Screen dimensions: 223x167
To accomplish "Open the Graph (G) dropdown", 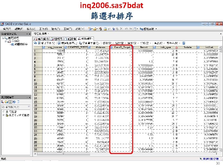I will click(133, 43).
